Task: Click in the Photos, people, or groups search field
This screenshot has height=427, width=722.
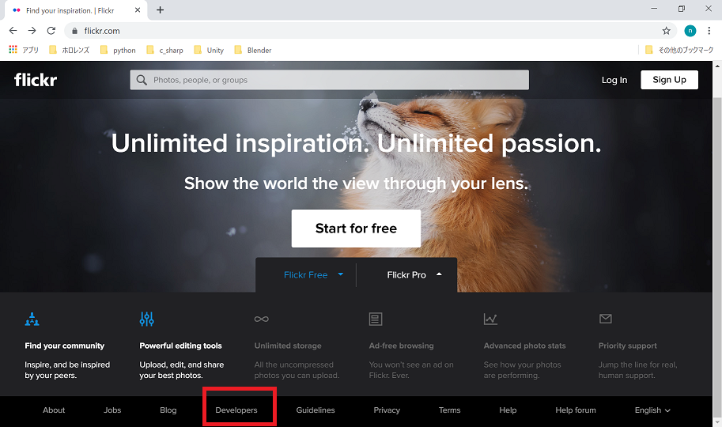Action: (x=329, y=80)
